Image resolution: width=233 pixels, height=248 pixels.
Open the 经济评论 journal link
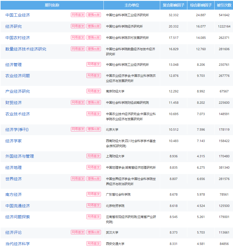[13, 232]
